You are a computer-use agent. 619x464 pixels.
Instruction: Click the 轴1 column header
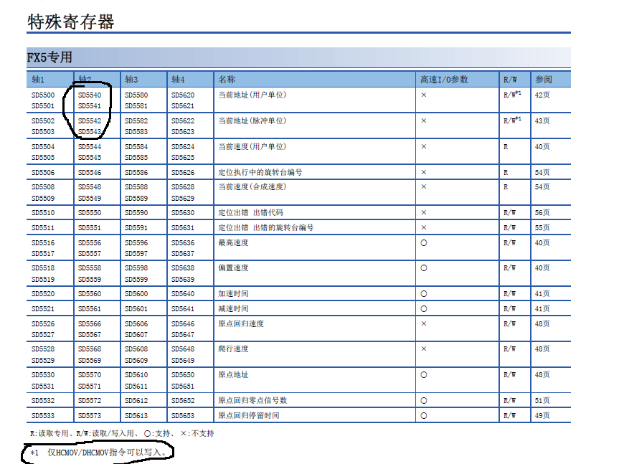click(38, 80)
